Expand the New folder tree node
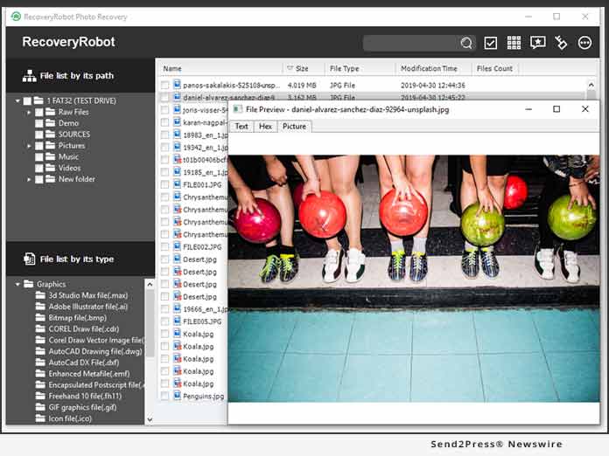The height and width of the screenshot is (456, 609). pos(29,179)
